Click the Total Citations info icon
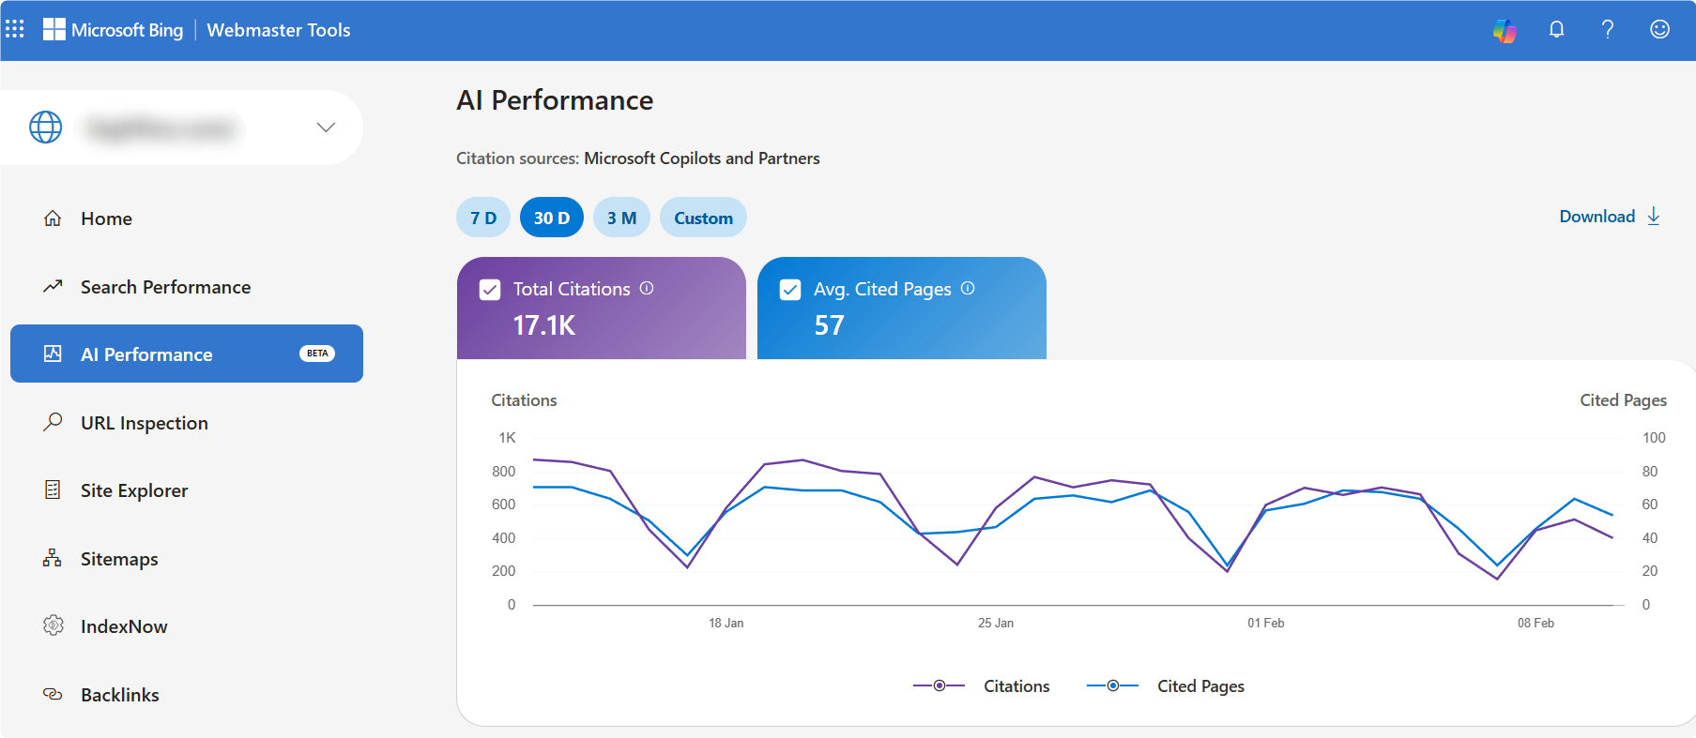Image resolution: width=1696 pixels, height=738 pixels. (x=647, y=289)
